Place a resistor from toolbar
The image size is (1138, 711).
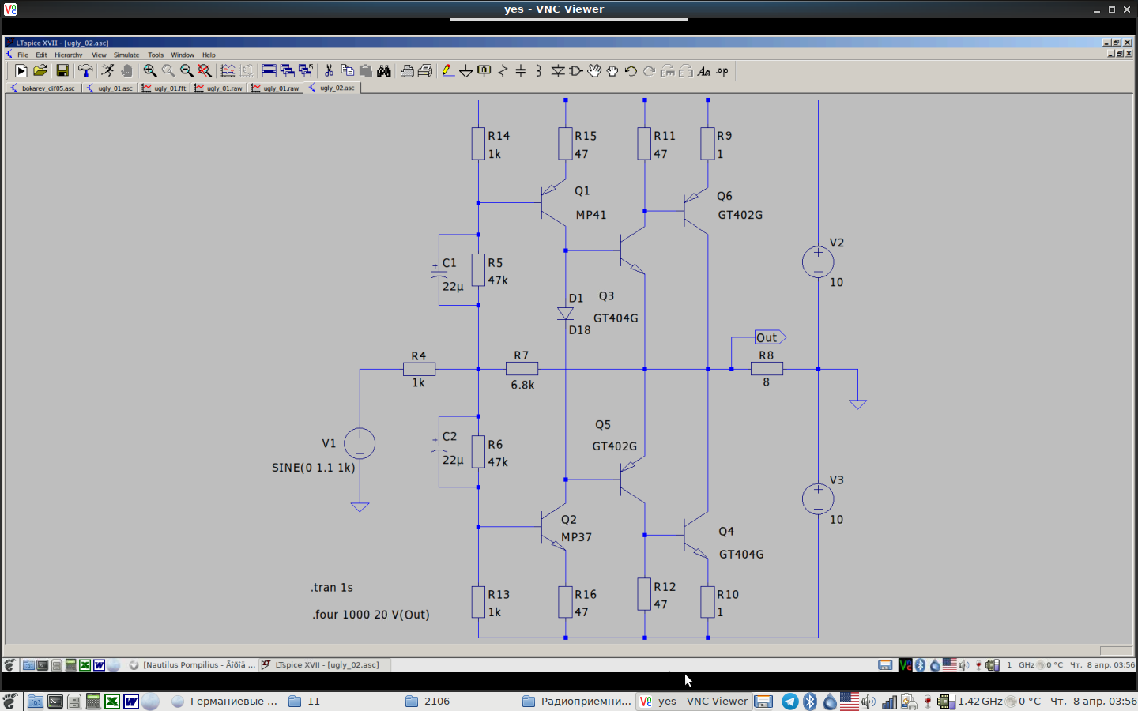coord(503,71)
